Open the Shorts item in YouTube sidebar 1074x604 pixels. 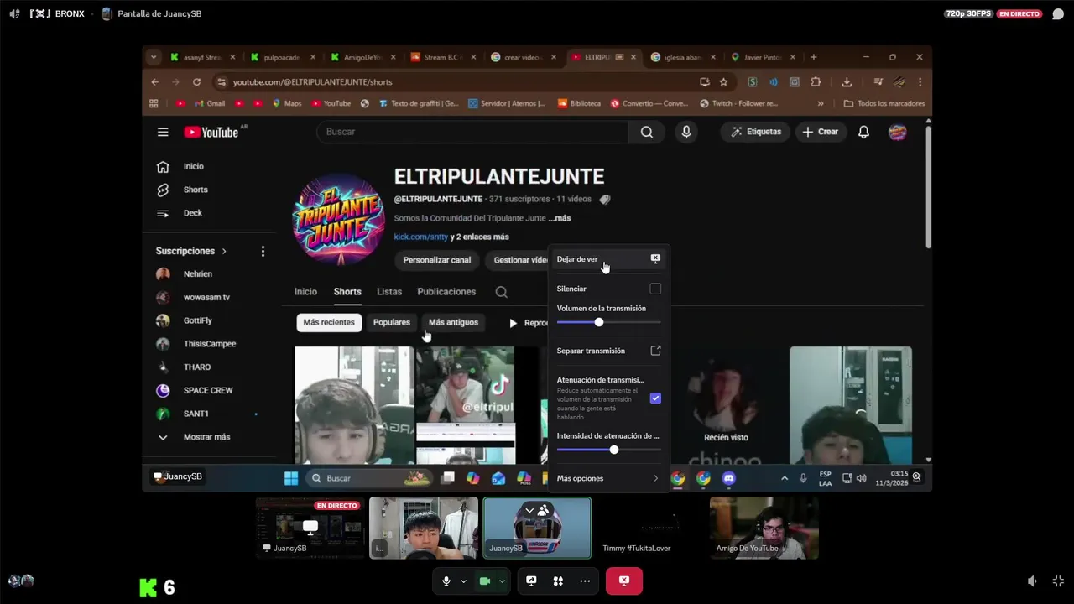click(196, 190)
